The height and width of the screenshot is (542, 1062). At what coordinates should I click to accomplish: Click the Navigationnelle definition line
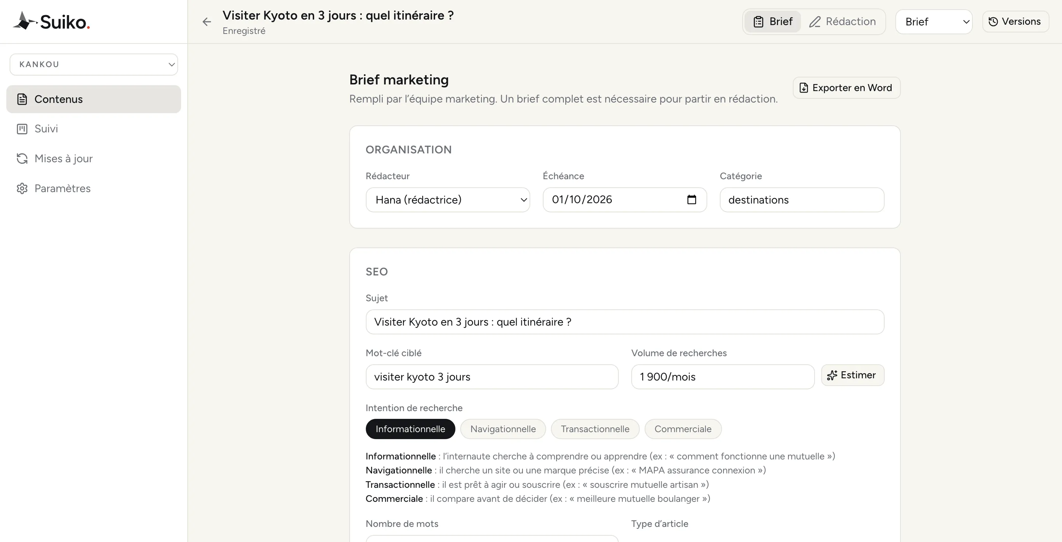(x=566, y=470)
